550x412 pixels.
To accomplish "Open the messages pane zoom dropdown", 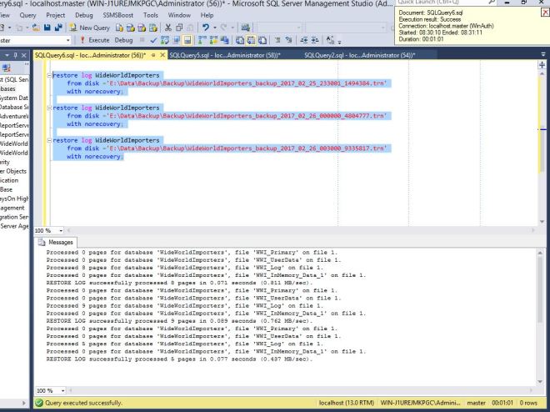I will click(62, 390).
